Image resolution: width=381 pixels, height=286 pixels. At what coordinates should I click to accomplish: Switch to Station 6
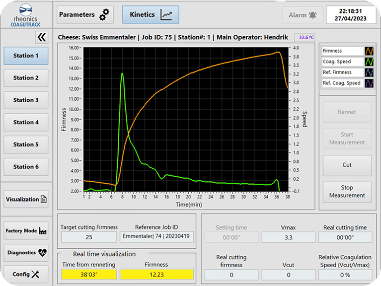[x=26, y=167]
